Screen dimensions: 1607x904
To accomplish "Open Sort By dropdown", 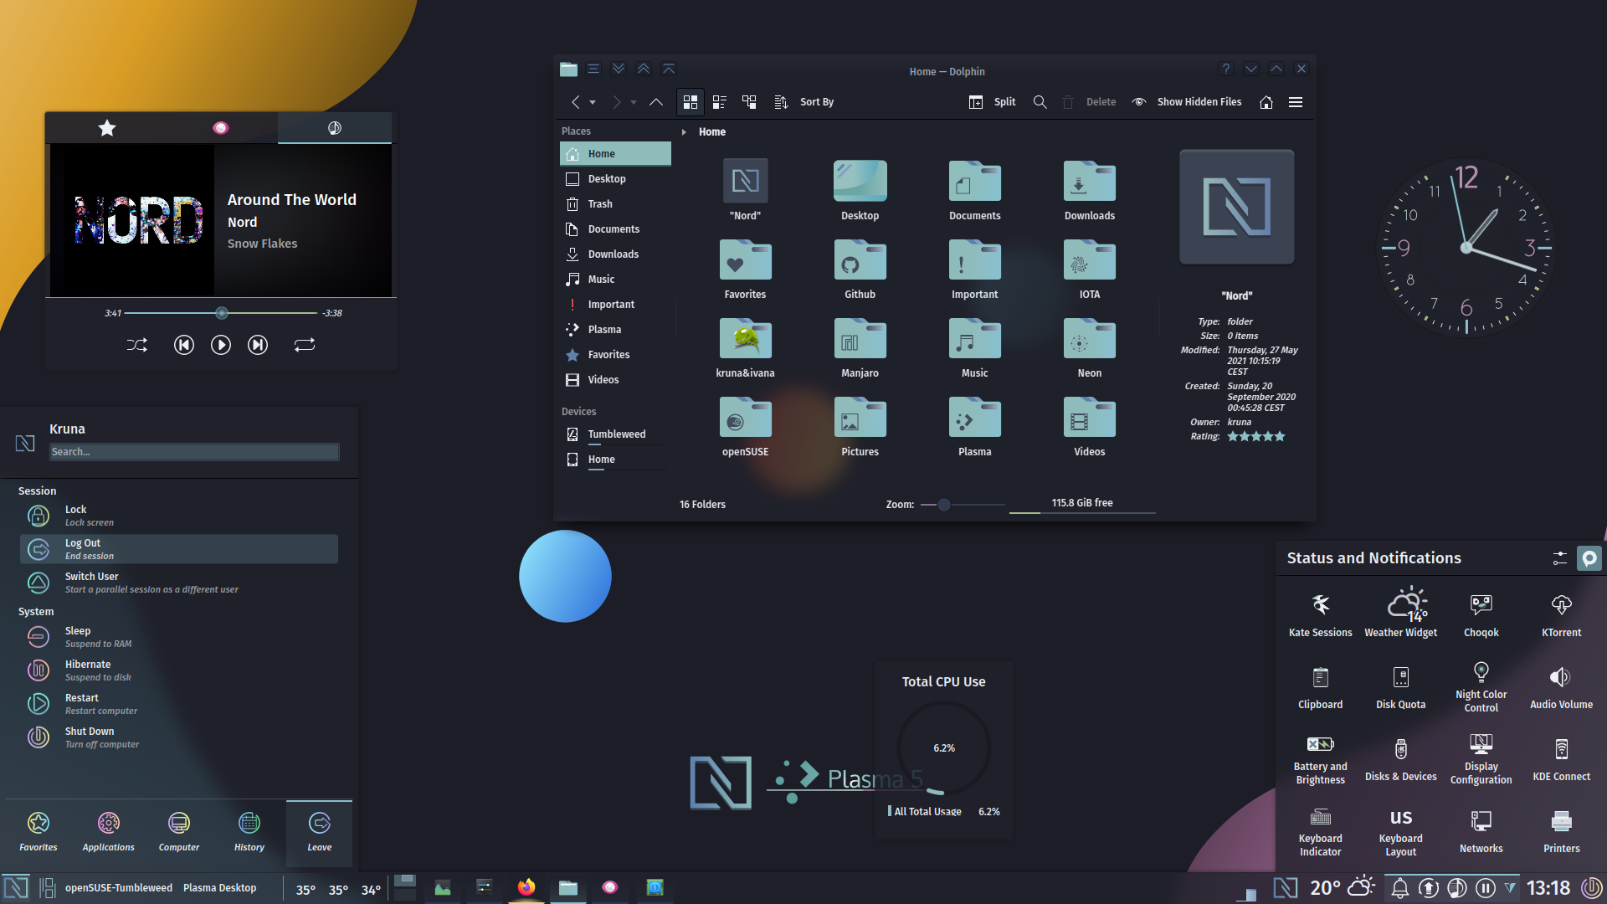I will [x=803, y=102].
